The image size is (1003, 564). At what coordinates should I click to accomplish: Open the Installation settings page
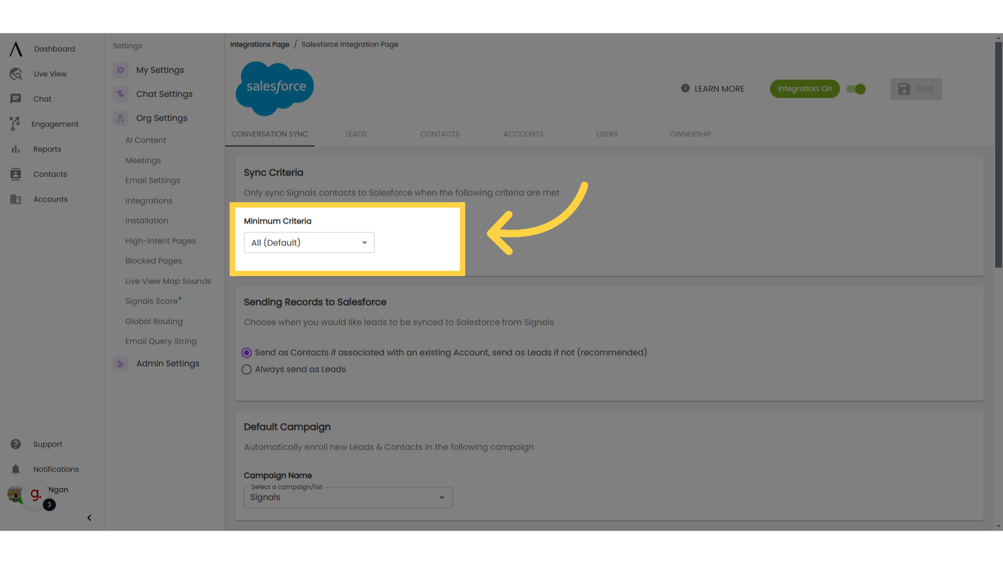[x=147, y=220]
